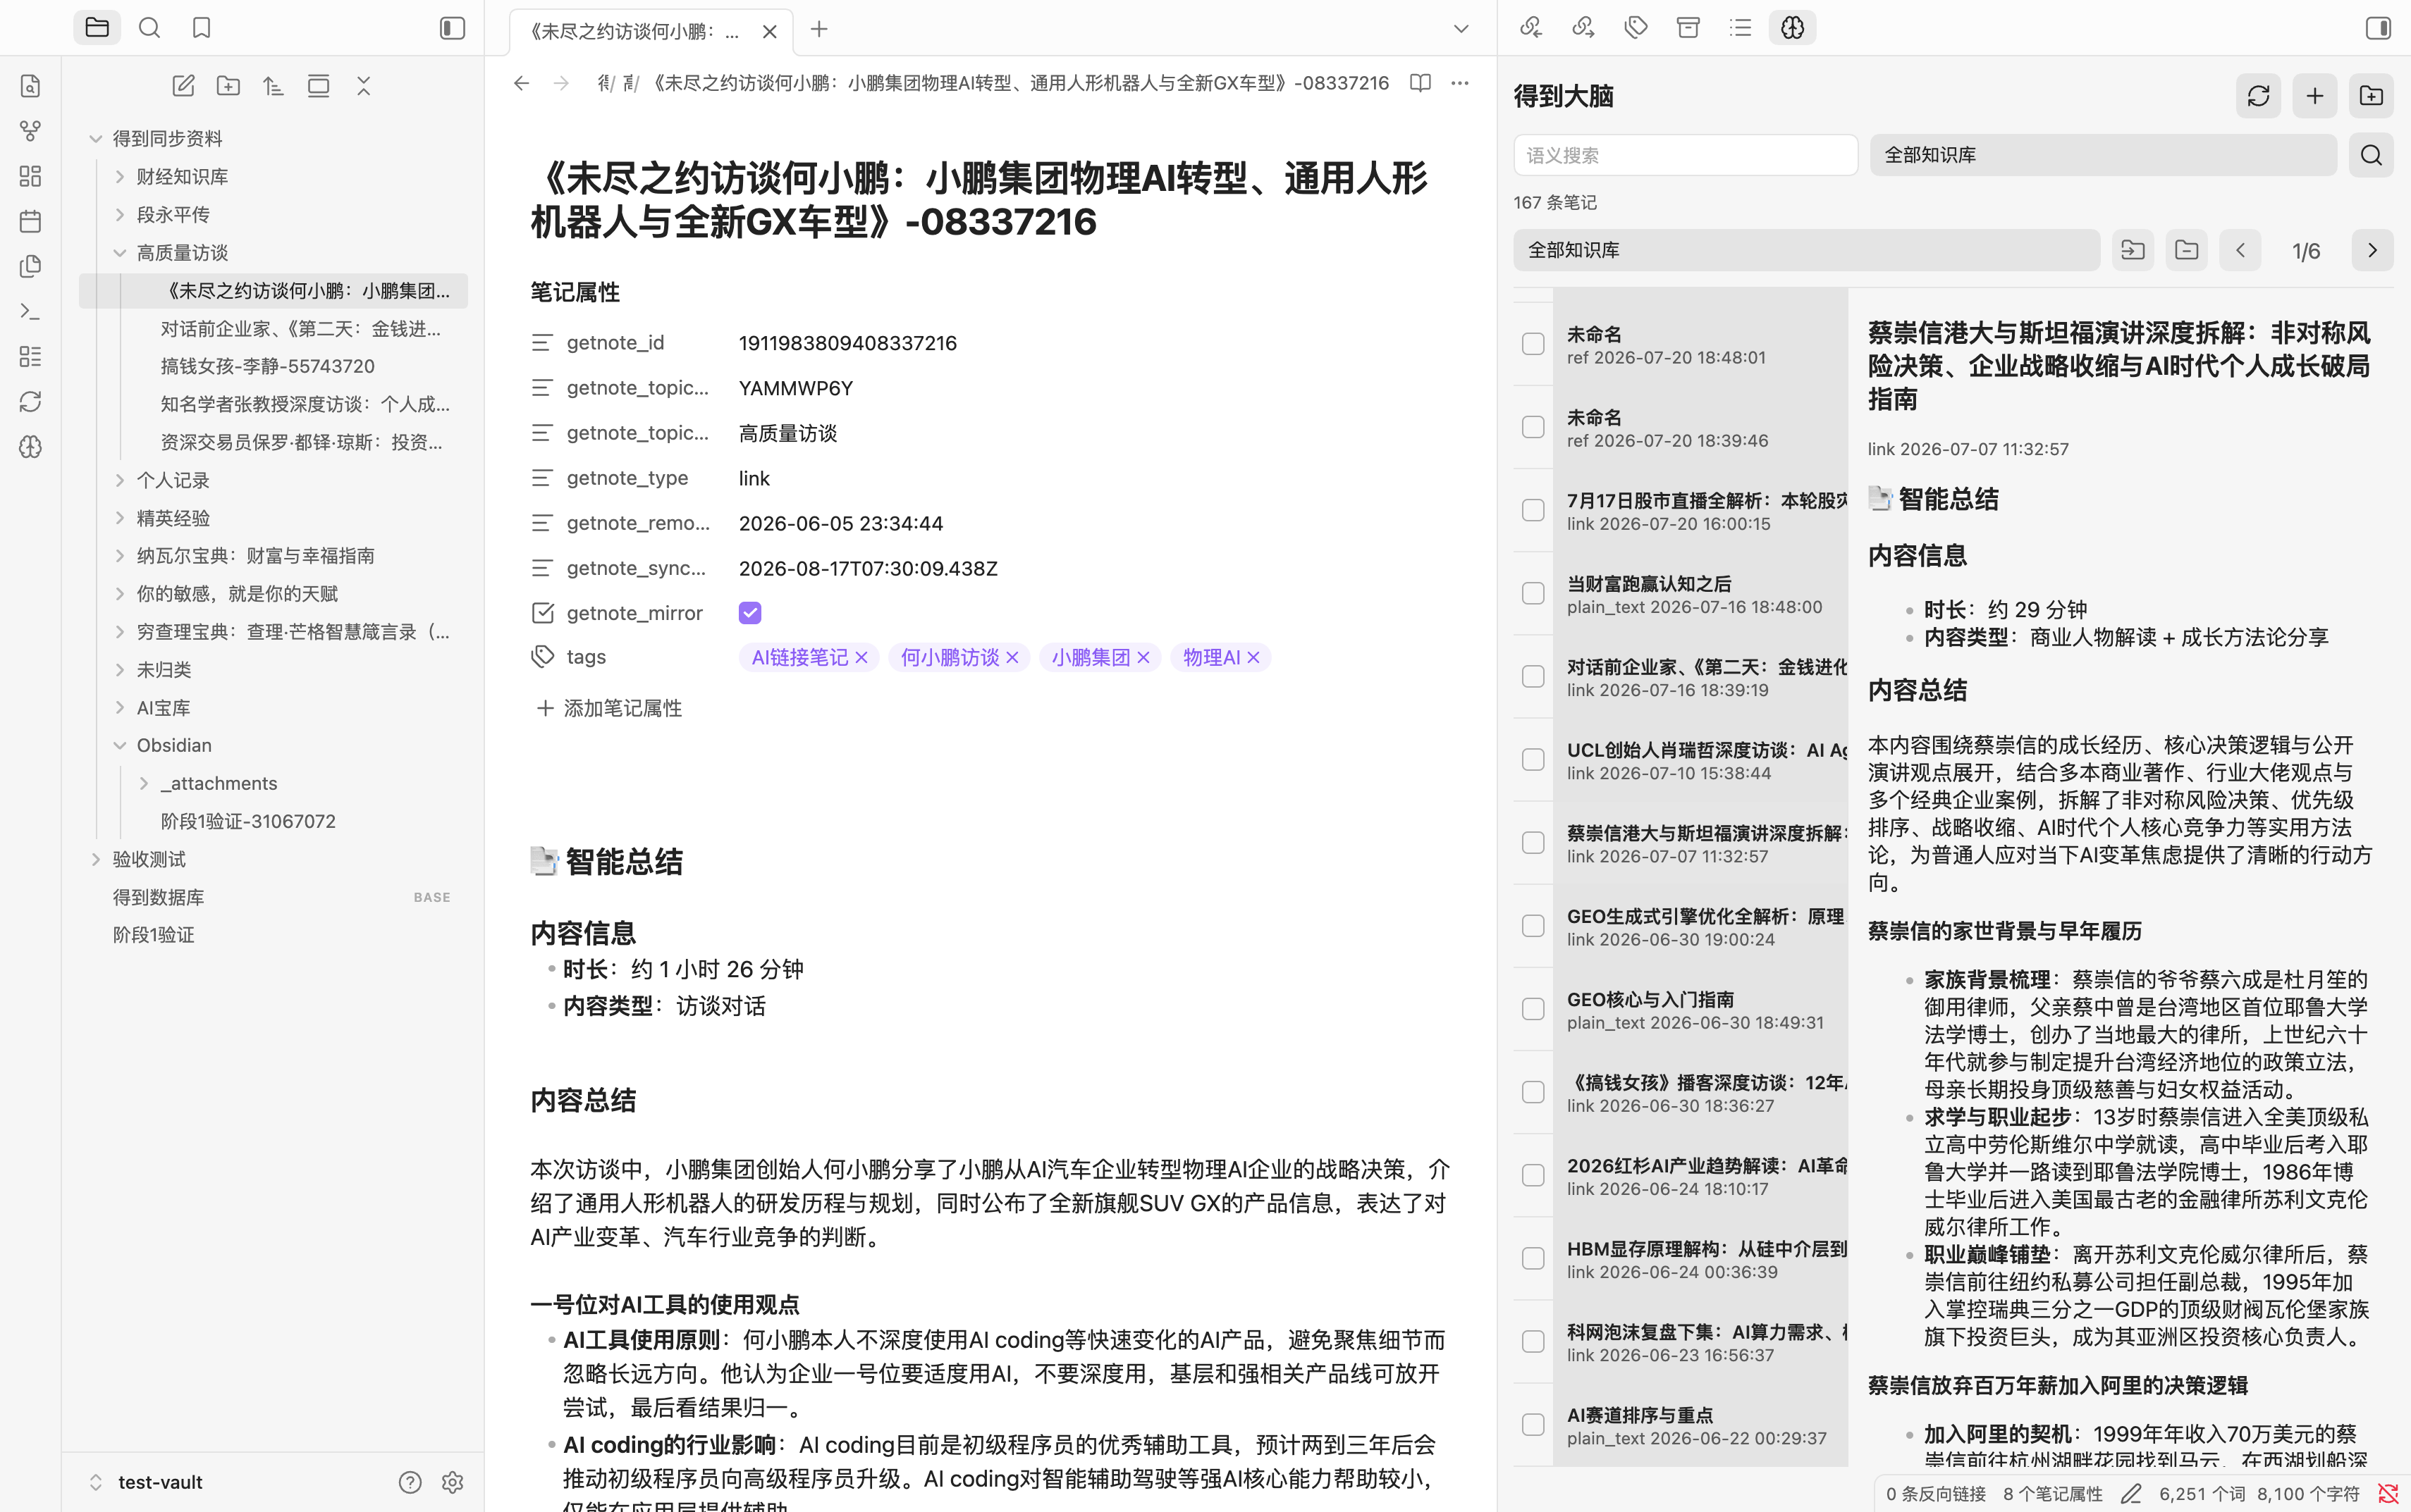Open the file explorer folder tab
Screen dimensions: 2411x1512
[97, 28]
